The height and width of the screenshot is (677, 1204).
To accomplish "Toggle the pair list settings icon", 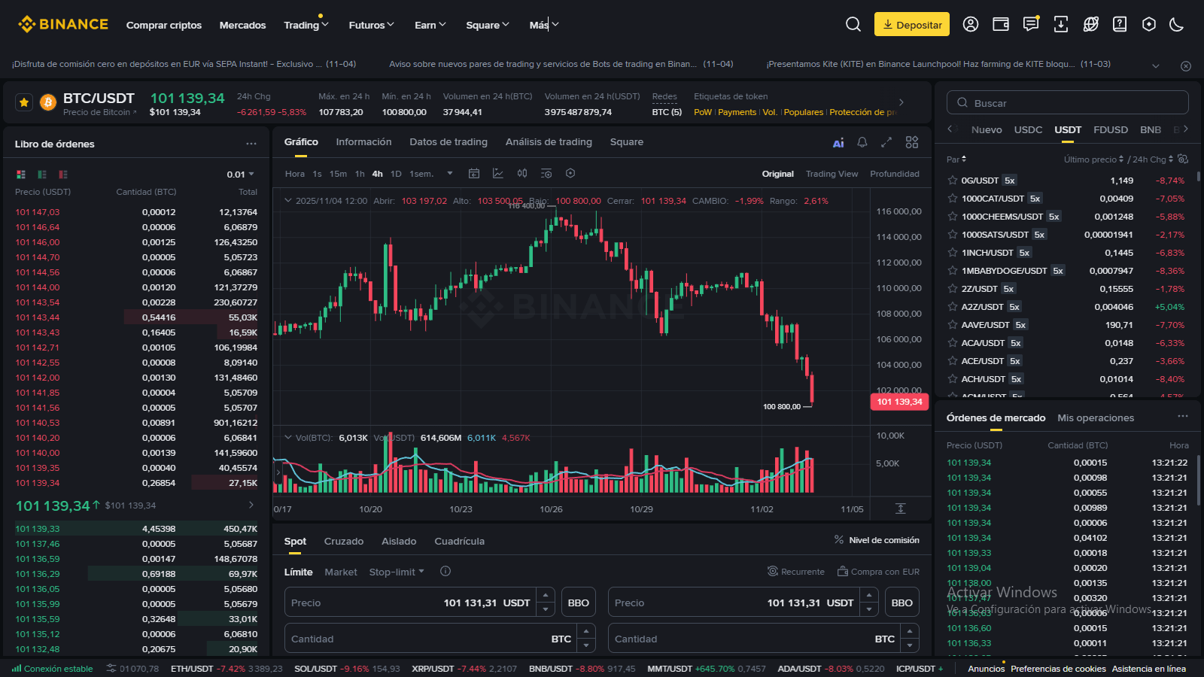I will tap(1183, 159).
